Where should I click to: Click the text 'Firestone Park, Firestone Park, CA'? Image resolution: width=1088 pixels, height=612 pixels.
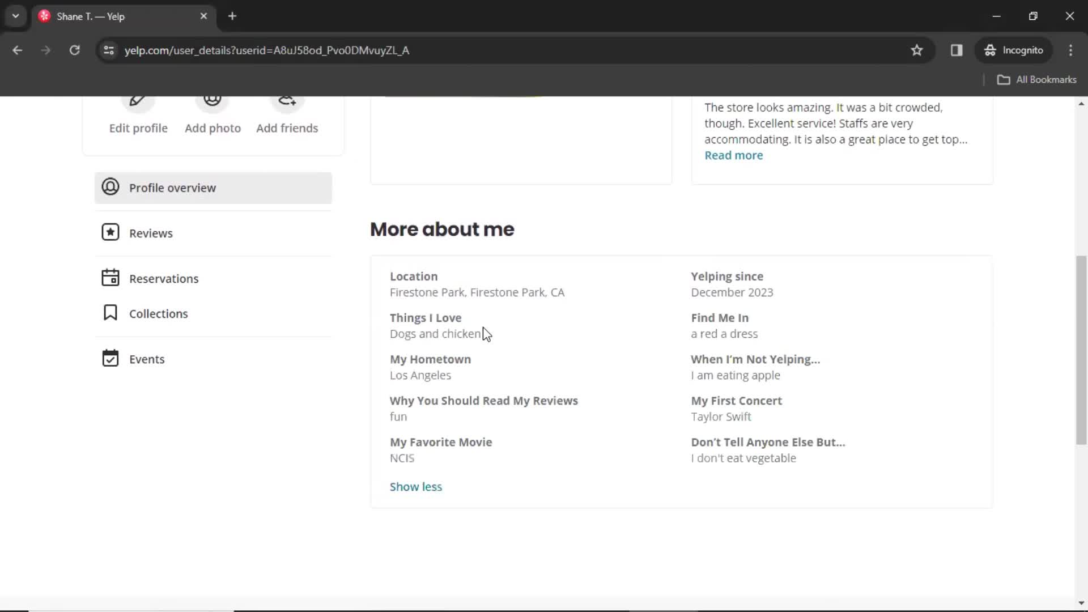click(x=477, y=293)
